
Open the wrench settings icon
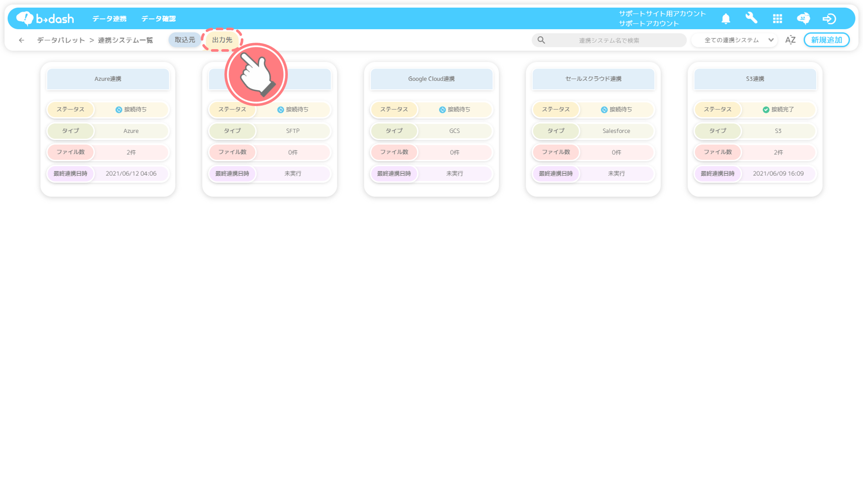tap(751, 18)
